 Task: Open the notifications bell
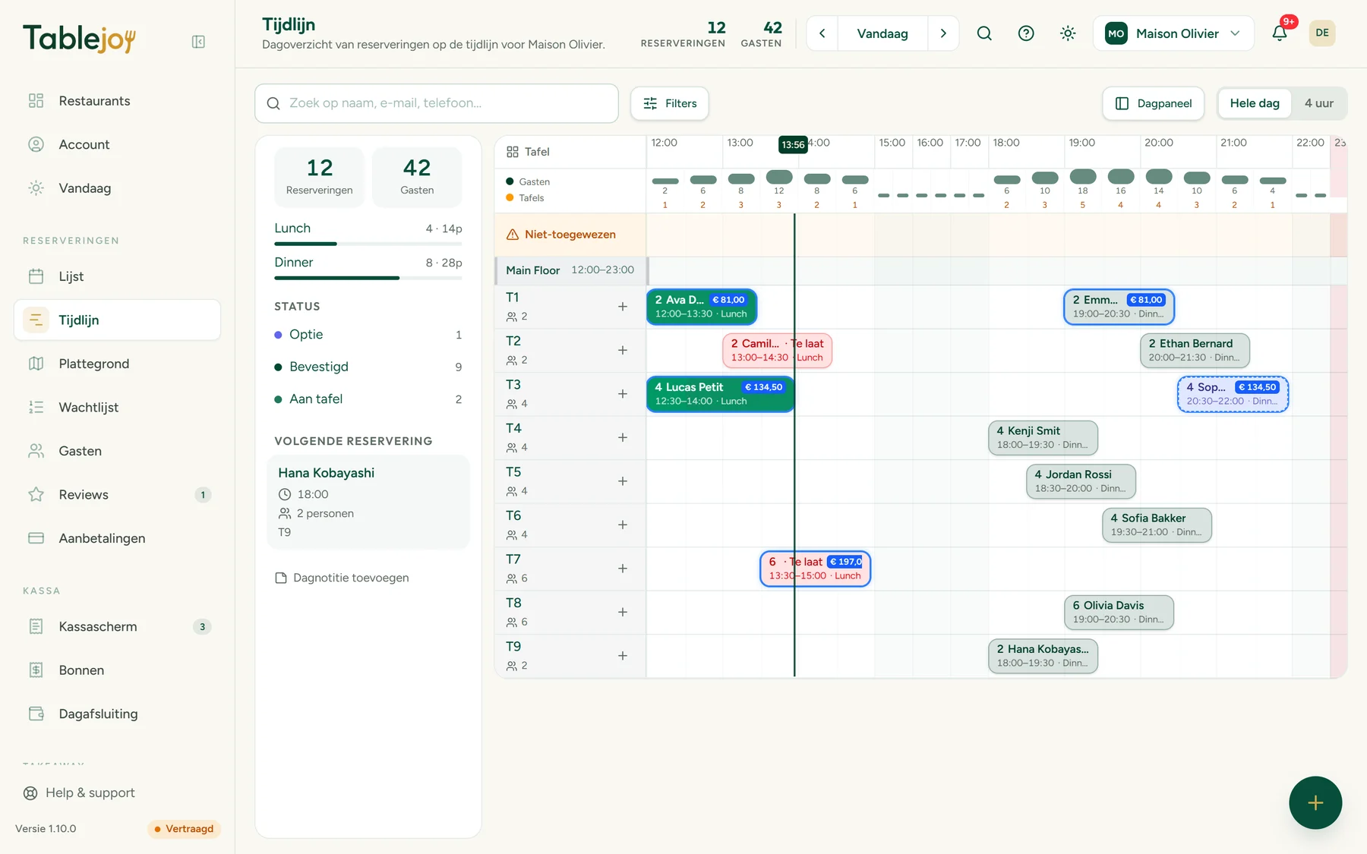[1280, 33]
